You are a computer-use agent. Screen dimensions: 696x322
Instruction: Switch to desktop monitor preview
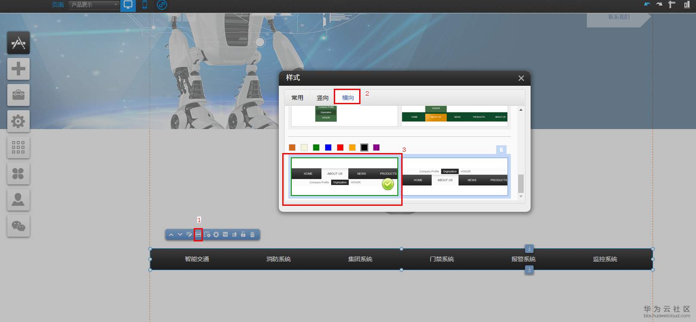pos(128,5)
